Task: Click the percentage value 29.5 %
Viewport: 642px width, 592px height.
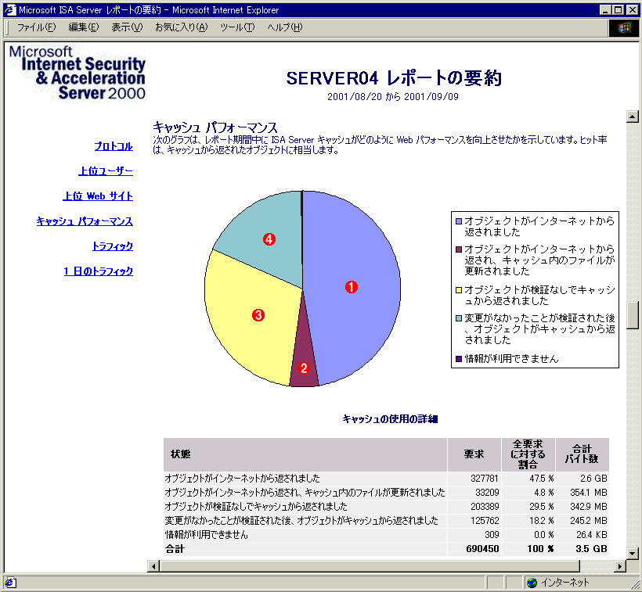Action: click(x=542, y=507)
